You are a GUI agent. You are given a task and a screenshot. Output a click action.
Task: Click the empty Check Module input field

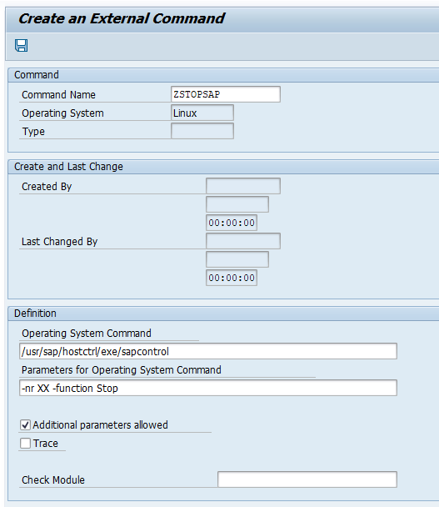click(x=307, y=479)
